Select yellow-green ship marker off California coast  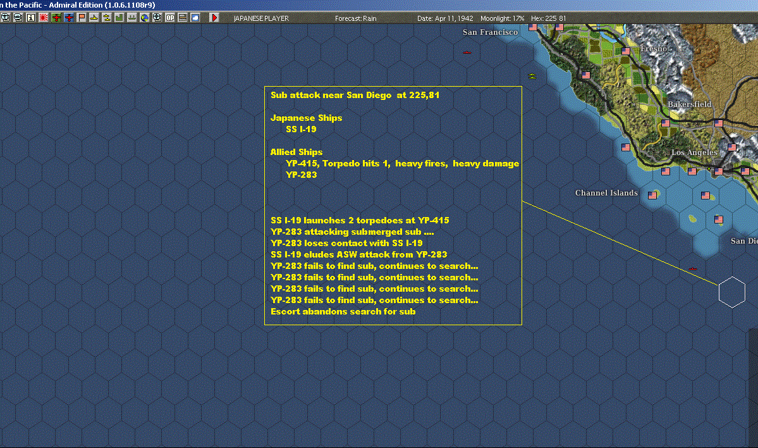(x=532, y=76)
